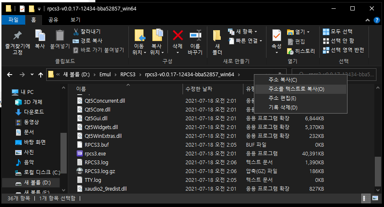
Task: Switch to the 홈 ribbon tab
Action: (x=34, y=20)
